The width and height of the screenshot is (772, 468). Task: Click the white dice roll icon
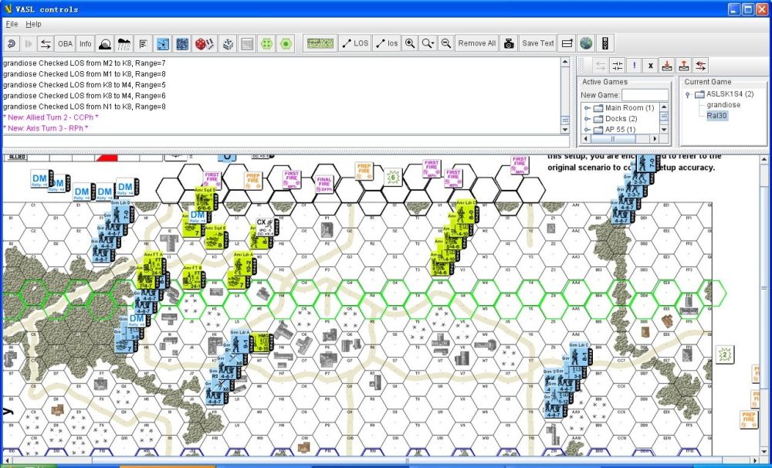point(228,43)
